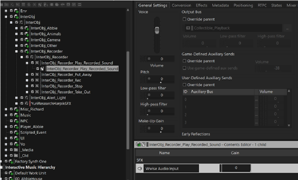This screenshot has width=298, height=180.
Task: Toggle Override parent under Output Bus
Action: point(184,19)
